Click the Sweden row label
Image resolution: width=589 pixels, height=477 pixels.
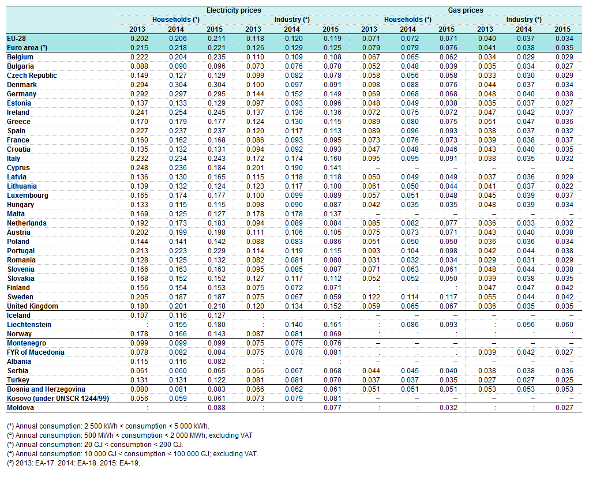[x=20, y=297]
